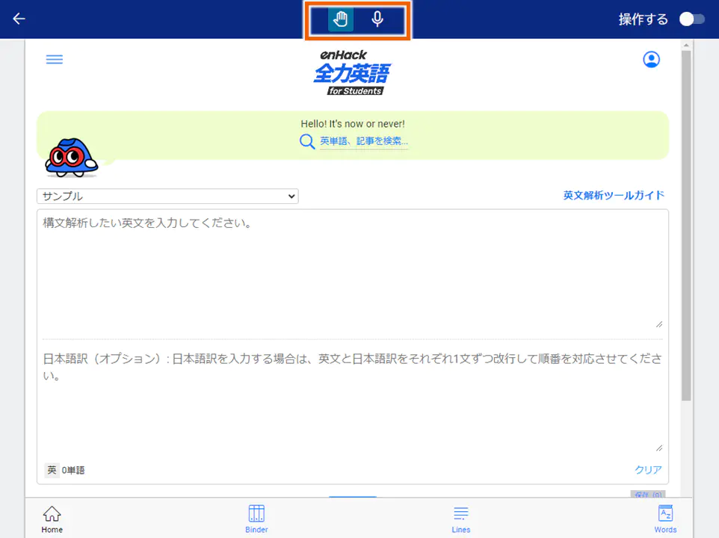Open the 英文解析ツールガイド link

613,195
